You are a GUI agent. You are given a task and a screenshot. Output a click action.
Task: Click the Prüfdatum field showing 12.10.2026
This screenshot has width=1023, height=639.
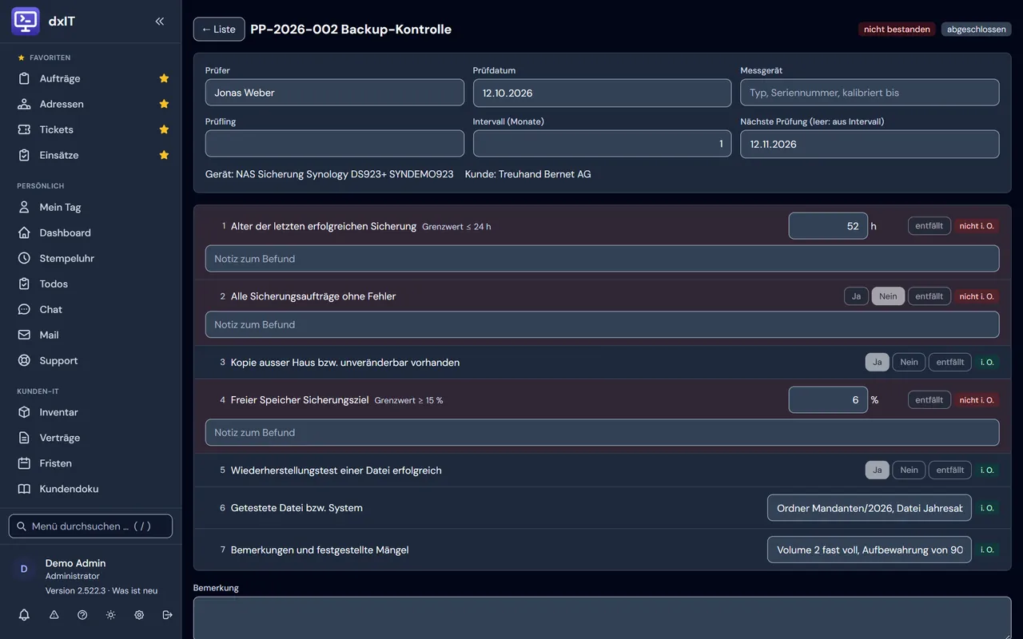click(602, 93)
